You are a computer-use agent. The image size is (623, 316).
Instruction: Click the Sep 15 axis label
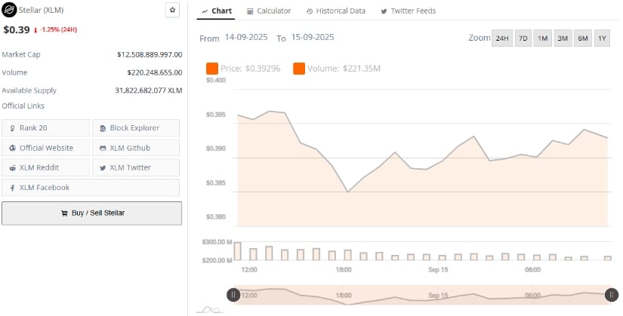[438, 270]
